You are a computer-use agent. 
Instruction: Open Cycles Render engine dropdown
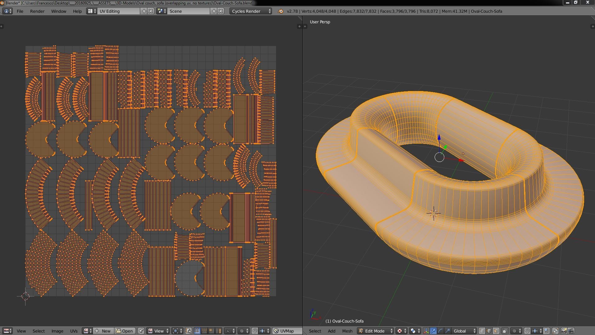pyautogui.click(x=251, y=11)
